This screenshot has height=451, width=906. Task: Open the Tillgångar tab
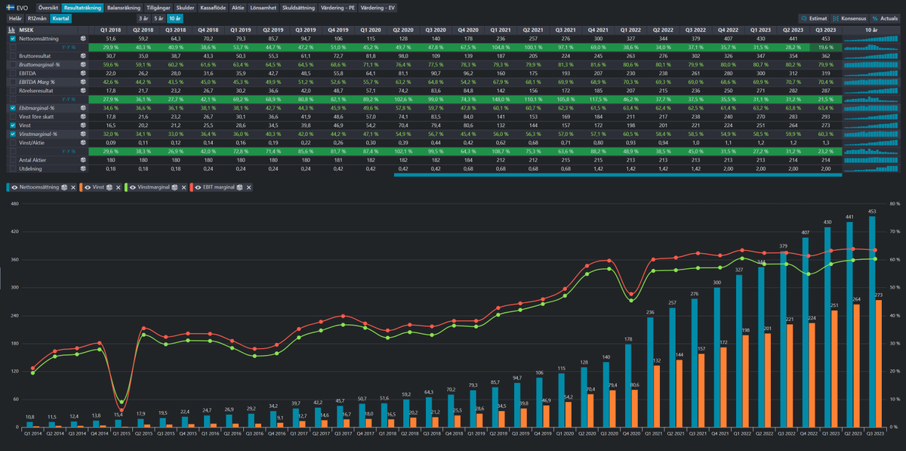tap(159, 8)
